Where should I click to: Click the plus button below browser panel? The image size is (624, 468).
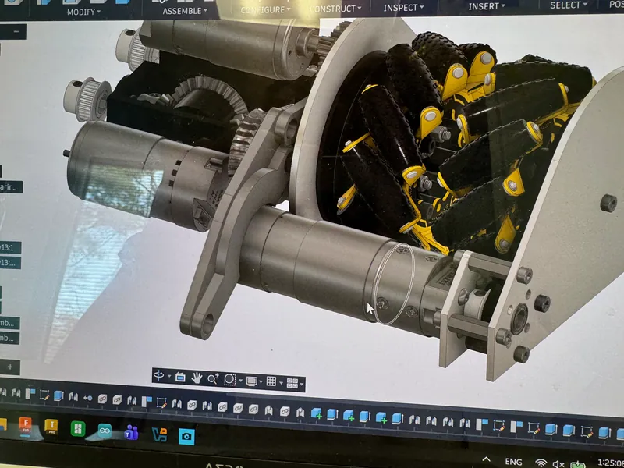pyautogui.click(x=10, y=367)
